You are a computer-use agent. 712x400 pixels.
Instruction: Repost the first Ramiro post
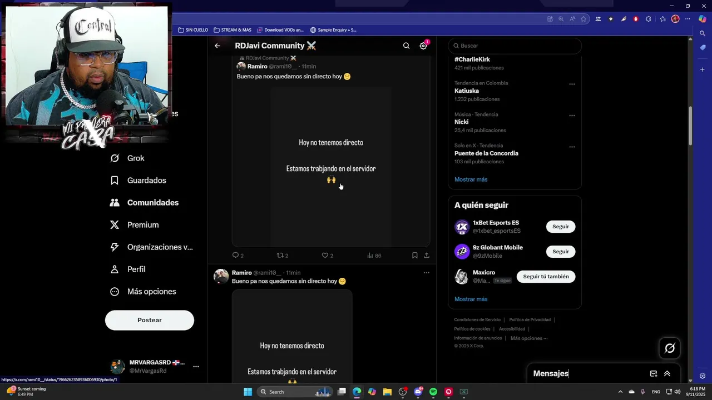(283, 255)
